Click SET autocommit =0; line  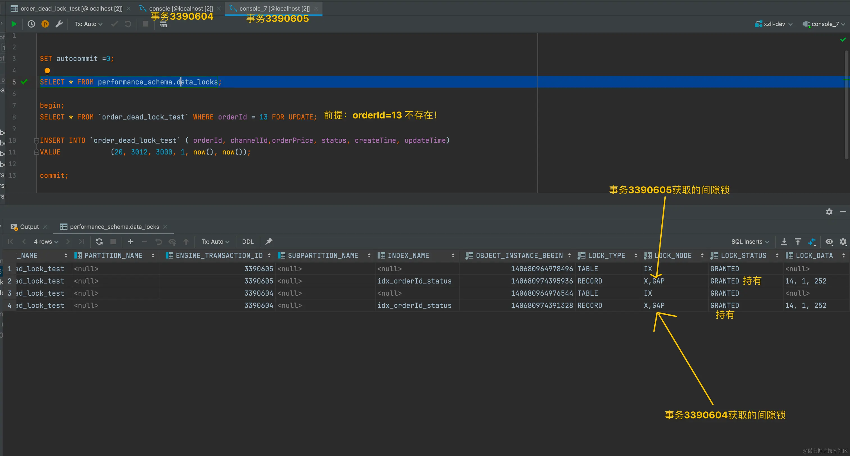[77, 59]
